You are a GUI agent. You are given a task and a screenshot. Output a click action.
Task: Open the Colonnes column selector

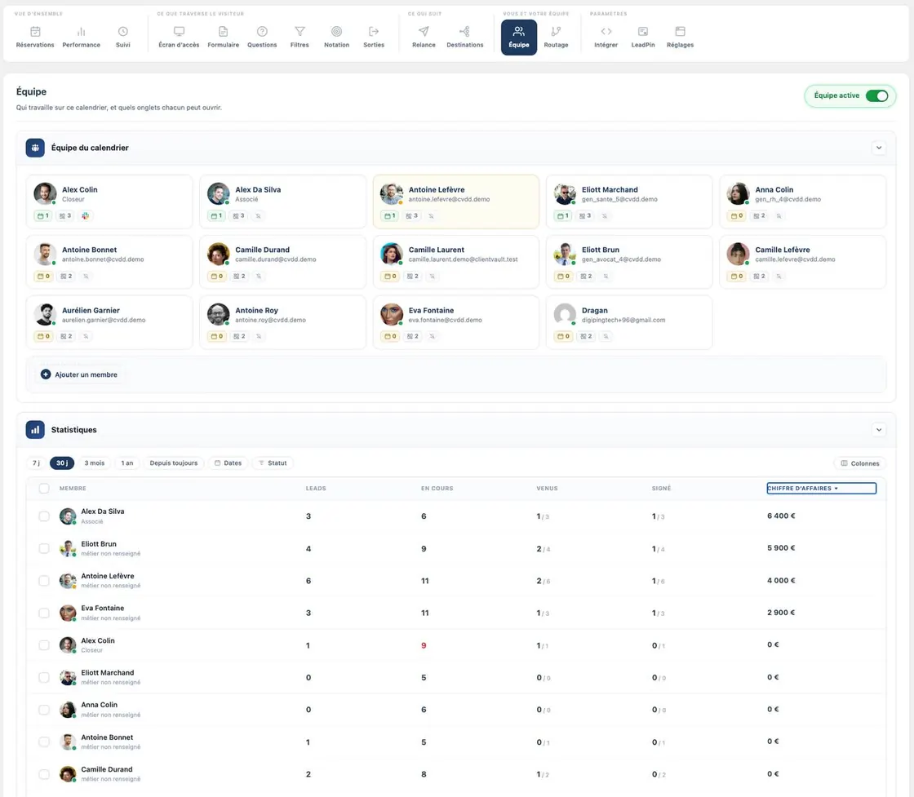click(x=860, y=463)
